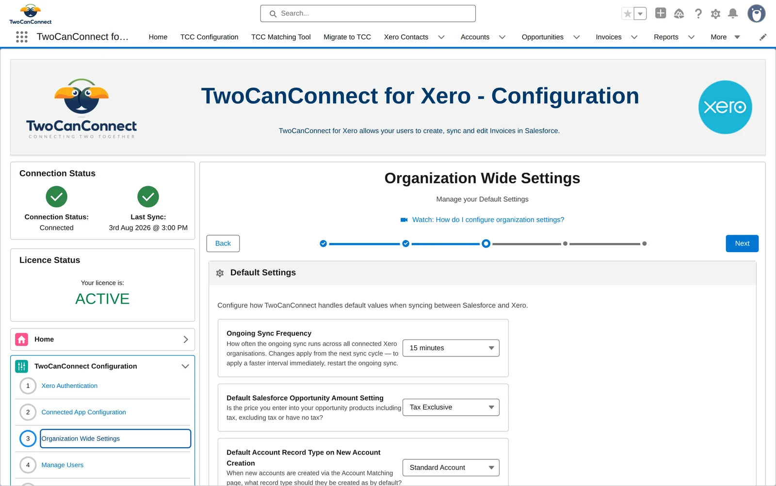Click the Last Sync green checkmark

(148, 196)
